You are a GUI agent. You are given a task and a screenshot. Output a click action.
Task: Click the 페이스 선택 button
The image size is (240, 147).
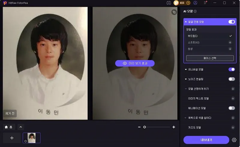coord(210,58)
